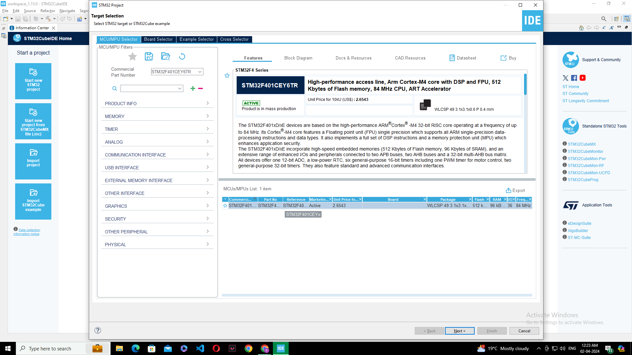
Task: Expand the TIMER filter section
Action: (157, 129)
